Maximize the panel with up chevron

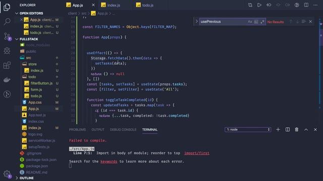point(306,130)
